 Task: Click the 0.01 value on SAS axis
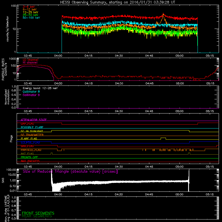tap(12, 191)
